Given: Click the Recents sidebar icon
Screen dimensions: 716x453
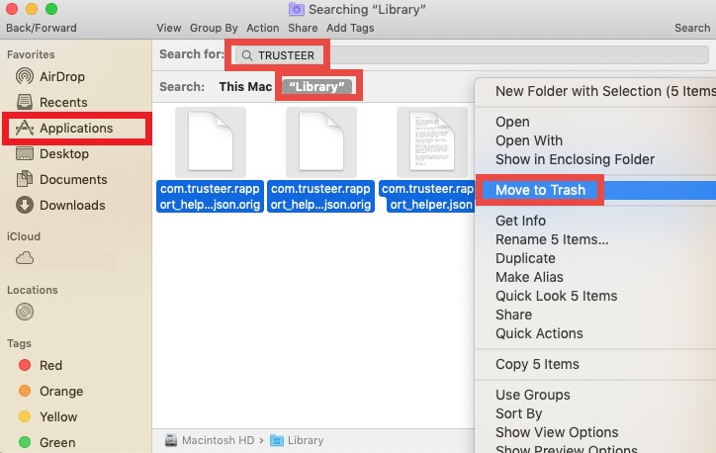Looking at the screenshot, I should click(24, 102).
